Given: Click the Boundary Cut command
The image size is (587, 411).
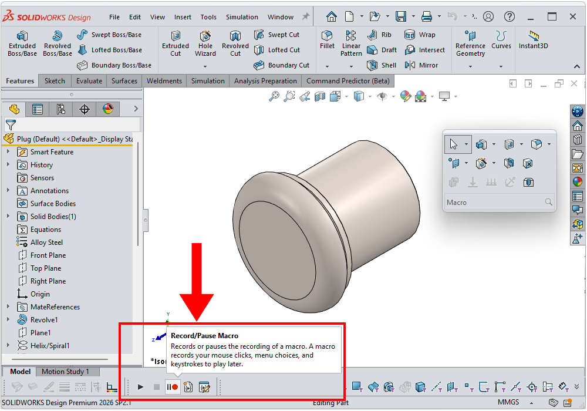Looking at the screenshot, I should (282, 65).
